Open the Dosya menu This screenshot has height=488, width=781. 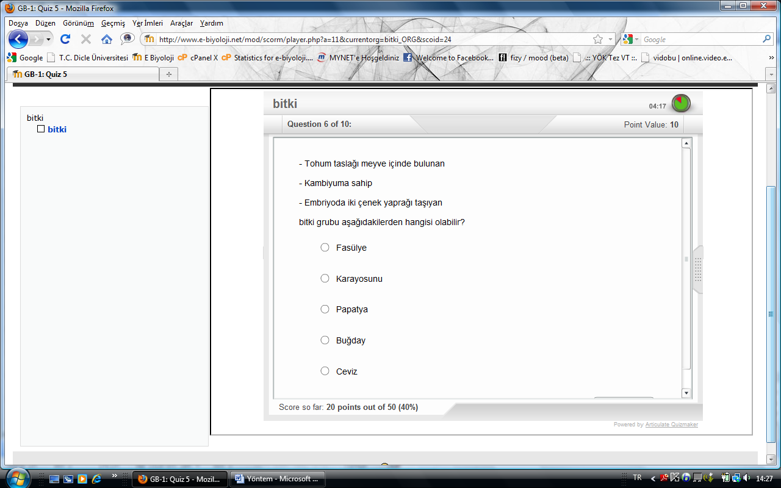pyautogui.click(x=18, y=23)
